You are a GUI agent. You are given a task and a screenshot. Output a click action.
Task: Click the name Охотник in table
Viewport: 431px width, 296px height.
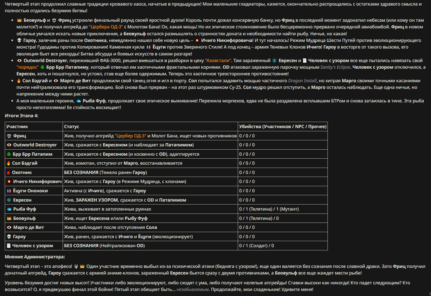tap(22, 172)
